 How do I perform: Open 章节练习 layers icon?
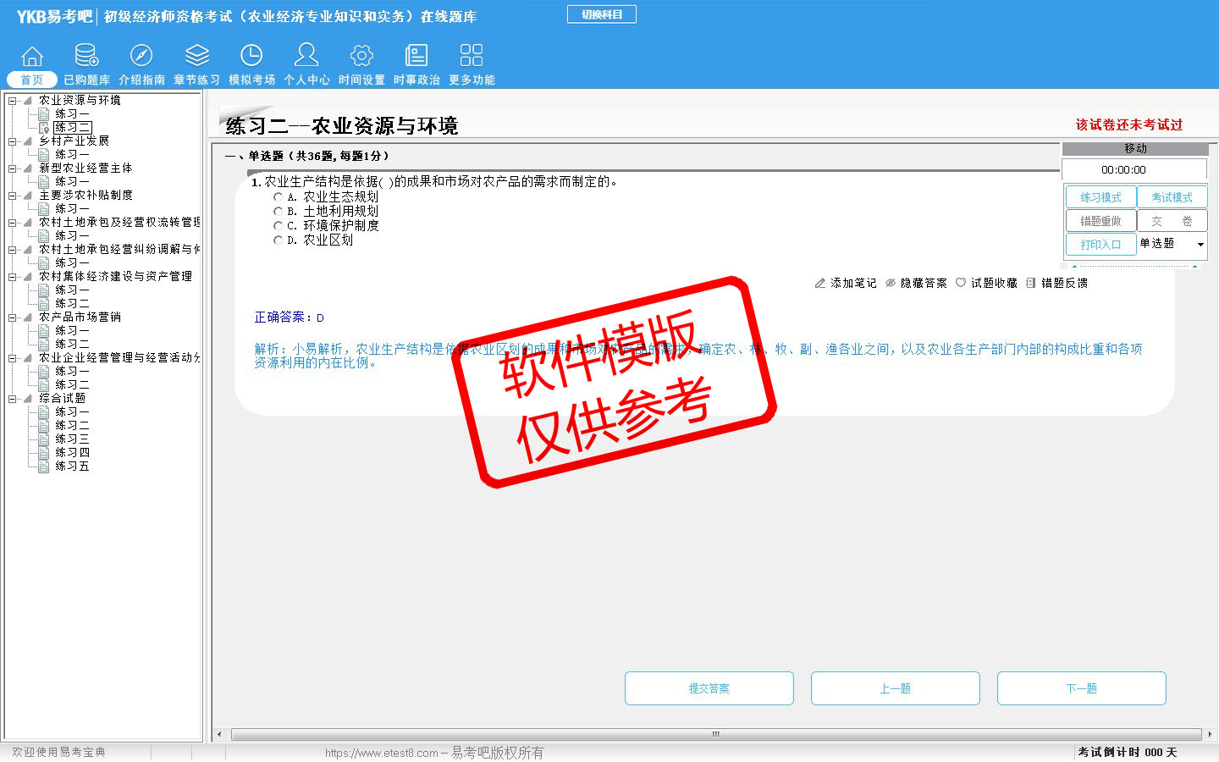(x=196, y=56)
